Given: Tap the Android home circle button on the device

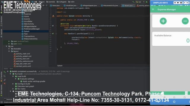Looking at the screenshot, I should click(x=174, y=97).
